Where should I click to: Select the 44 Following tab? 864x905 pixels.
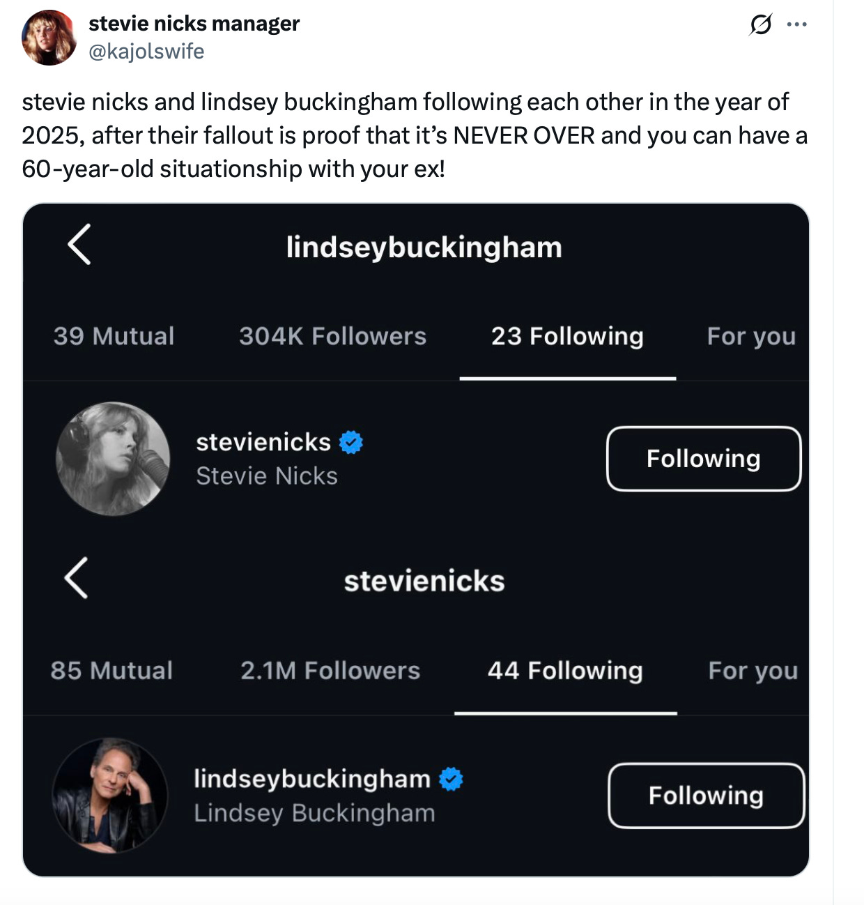pos(565,671)
